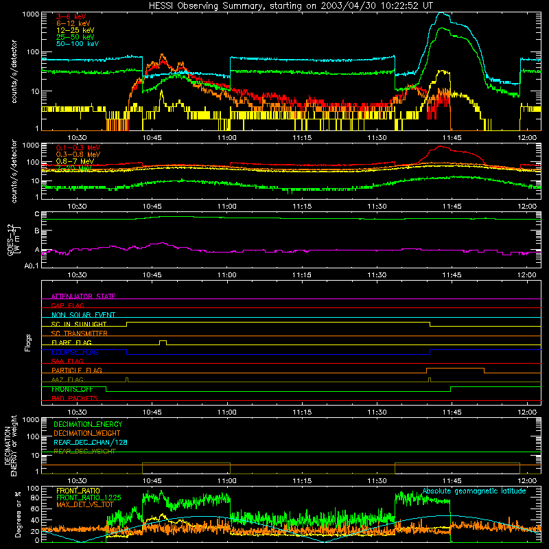Screen dimensions: 549x549
Task: Click the 'Flags' vertical axis label
Action: tap(28, 342)
